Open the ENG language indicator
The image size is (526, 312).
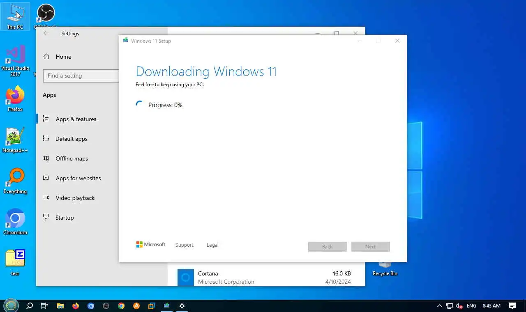coord(471,306)
